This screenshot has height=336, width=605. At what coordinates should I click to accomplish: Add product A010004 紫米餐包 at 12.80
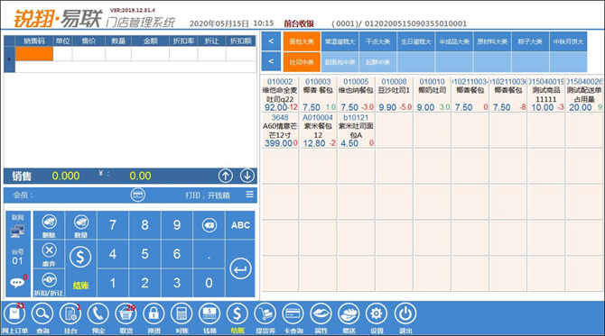tap(319, 131)
